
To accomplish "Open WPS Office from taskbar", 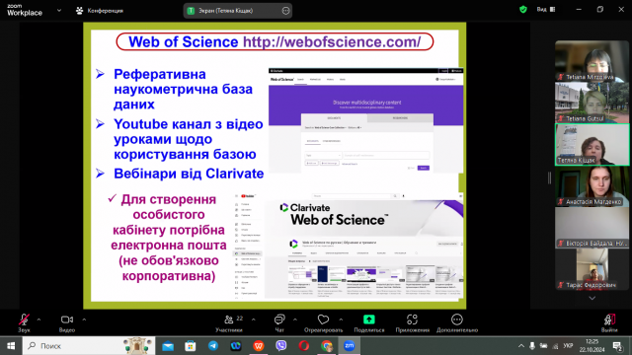I will click(259, 346).
